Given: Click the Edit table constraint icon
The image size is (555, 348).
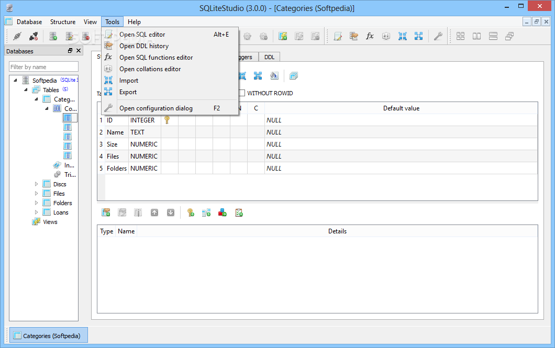Looking at the screenshot, I should pyautogui.click(x=122, y=212).
